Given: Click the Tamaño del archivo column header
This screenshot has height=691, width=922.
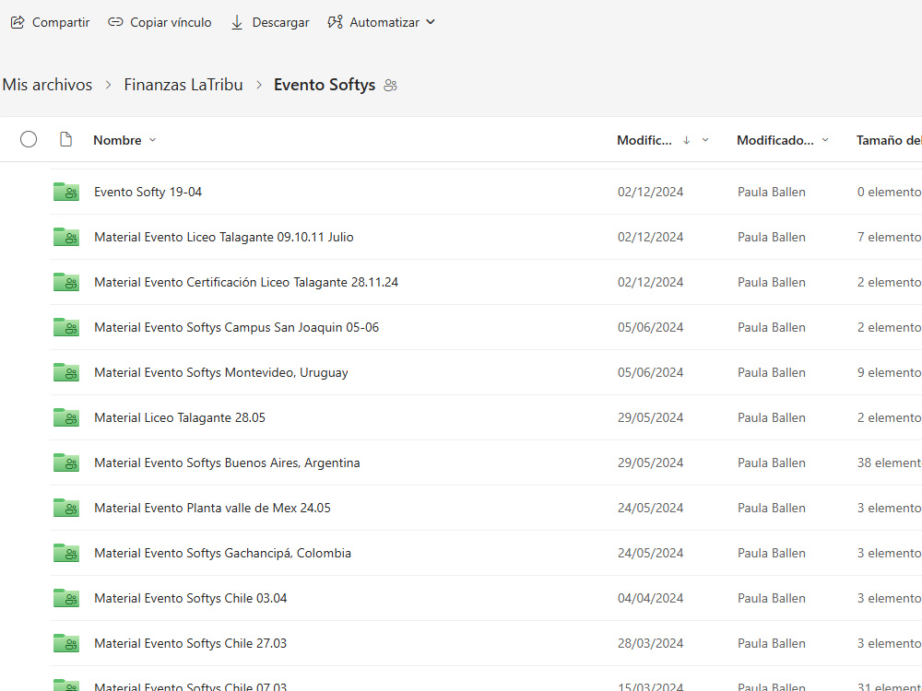Looking at the screenshot, I should point(889,140).
